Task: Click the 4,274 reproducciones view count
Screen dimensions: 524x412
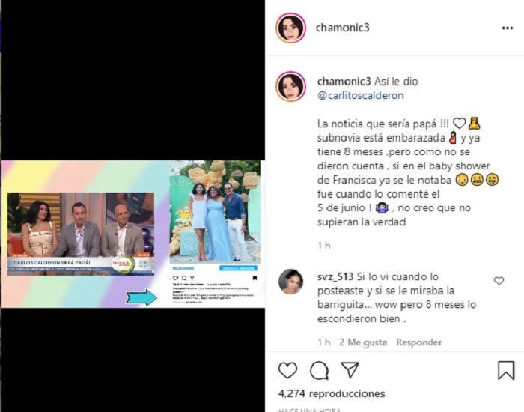Action: pos(332,393)
